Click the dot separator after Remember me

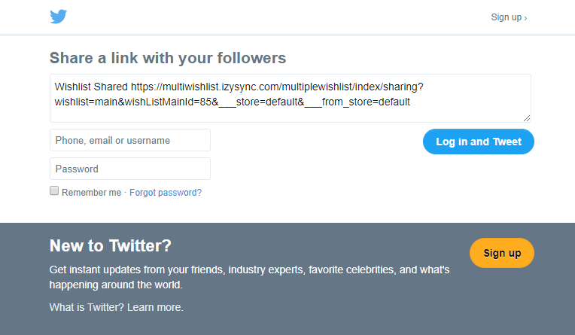(125, 193)
